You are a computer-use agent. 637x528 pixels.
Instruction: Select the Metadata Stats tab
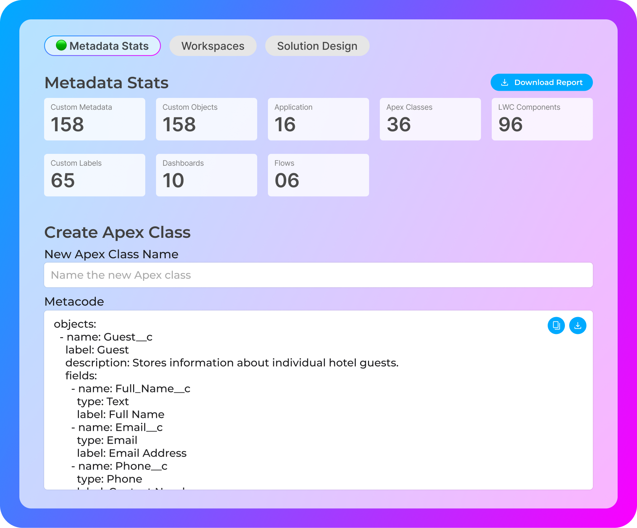click(102, 46)
